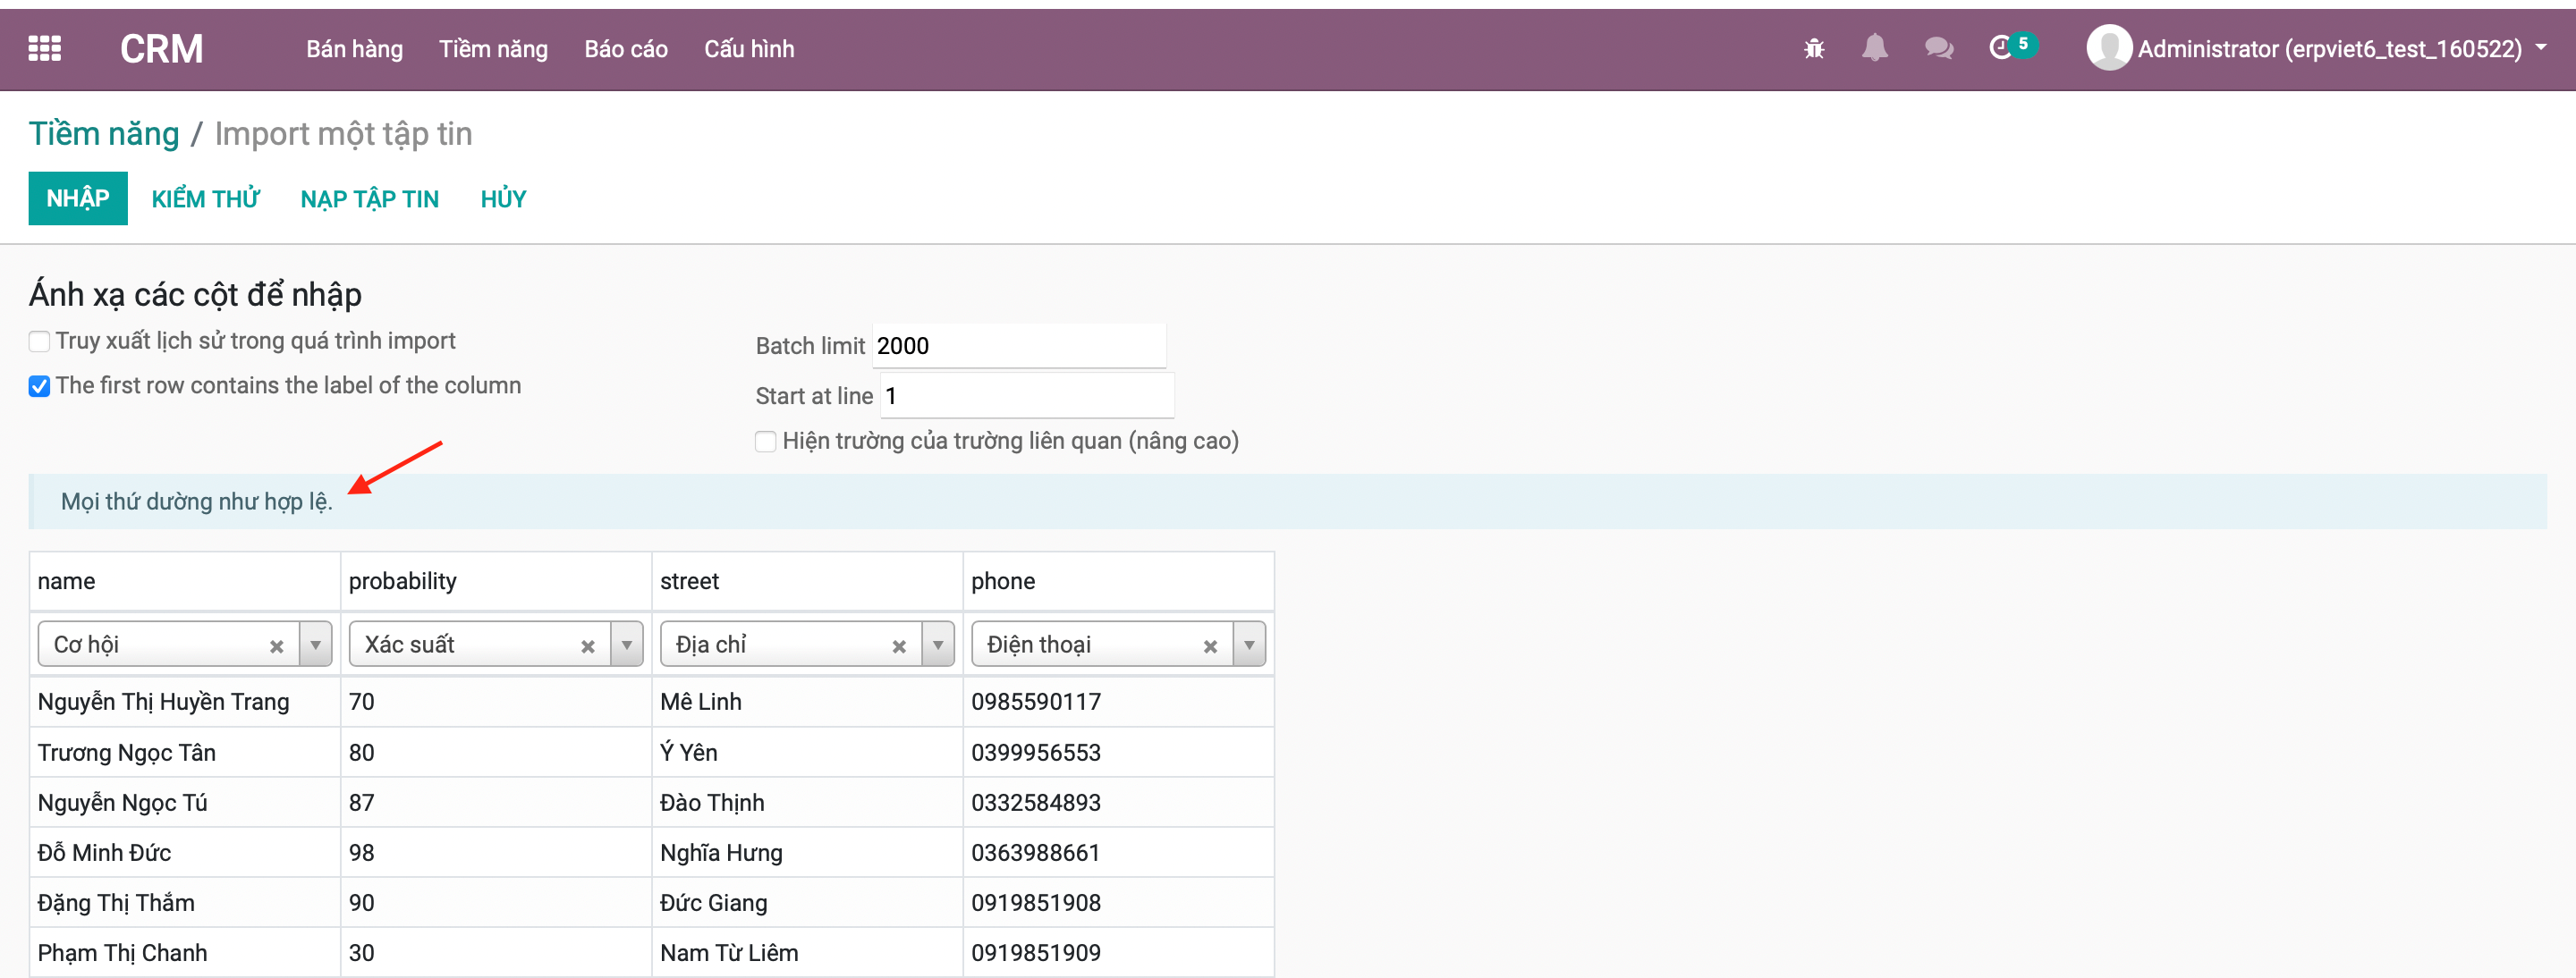Clear the Xác suất field mapping
The height and width of the screenshot is (978, 2576).
(588, 646)
